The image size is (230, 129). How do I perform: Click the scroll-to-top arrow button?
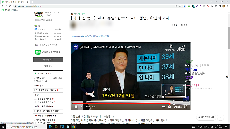tap(221, 117)
